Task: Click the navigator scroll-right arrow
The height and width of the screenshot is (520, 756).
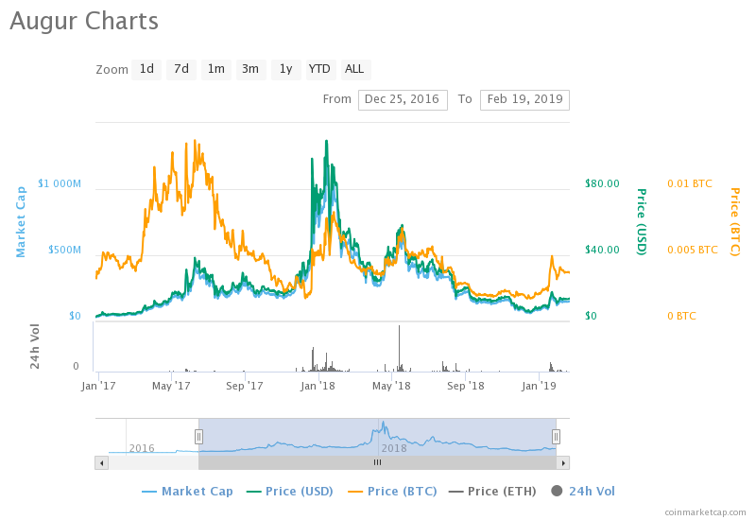Action: pos(563,462)
